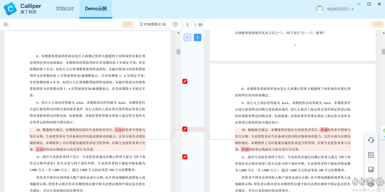This screenshot has width=385, height=192.
Task: Click the Calliper logo icon
Action: (x=10, y=9)
